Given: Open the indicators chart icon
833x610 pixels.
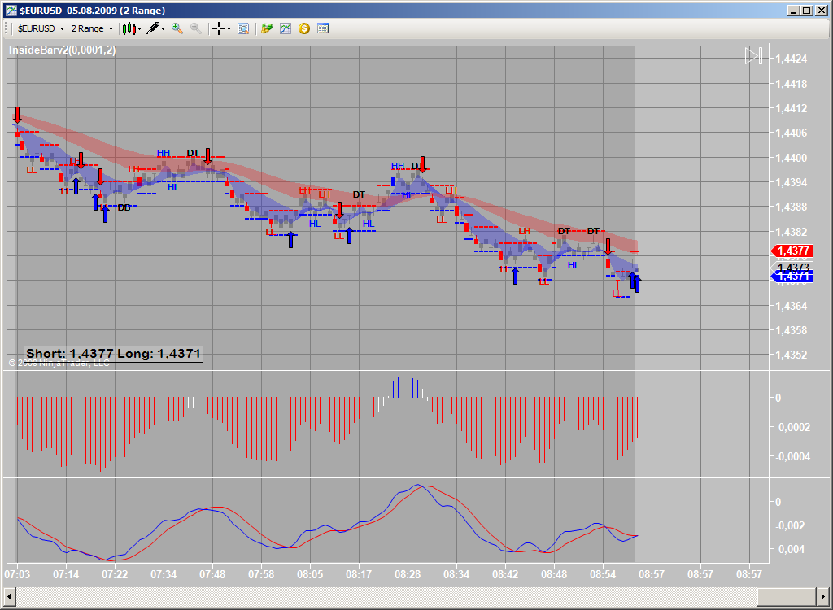Looking at the screenshot, I should click(x=286, y=28).
